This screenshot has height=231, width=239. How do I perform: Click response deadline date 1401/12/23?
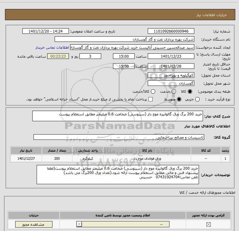[x=171, y=56]
